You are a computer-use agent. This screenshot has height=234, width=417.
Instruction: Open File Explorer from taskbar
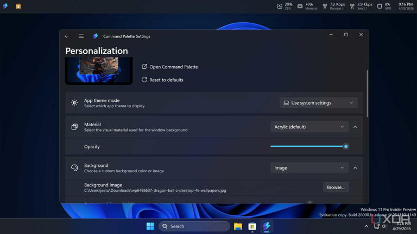pos(238,226)
